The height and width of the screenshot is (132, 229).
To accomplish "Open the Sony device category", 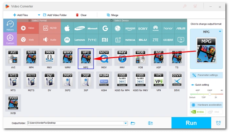I will (143, 28).
